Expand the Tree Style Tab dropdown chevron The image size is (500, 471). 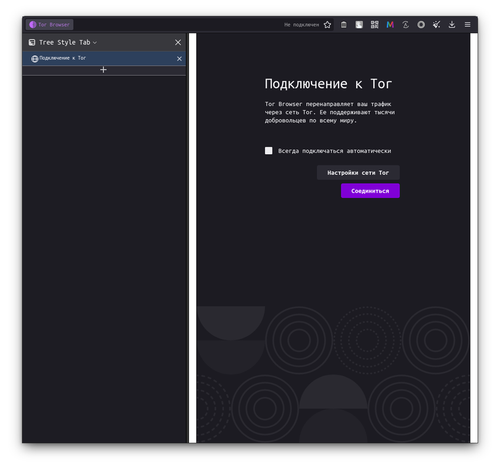[94, 42]
